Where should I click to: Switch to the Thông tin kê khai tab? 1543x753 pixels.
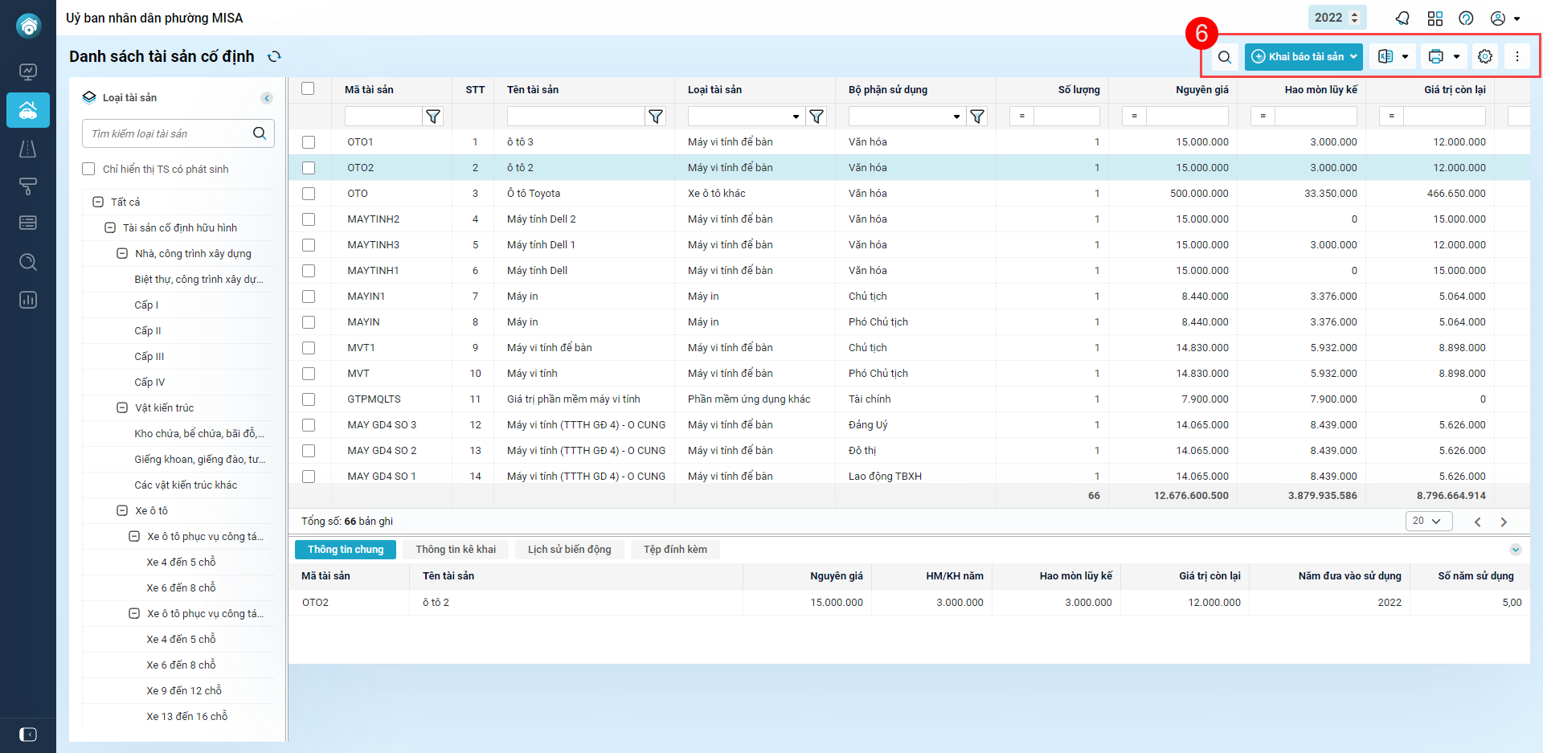click(x=456, y=550)
